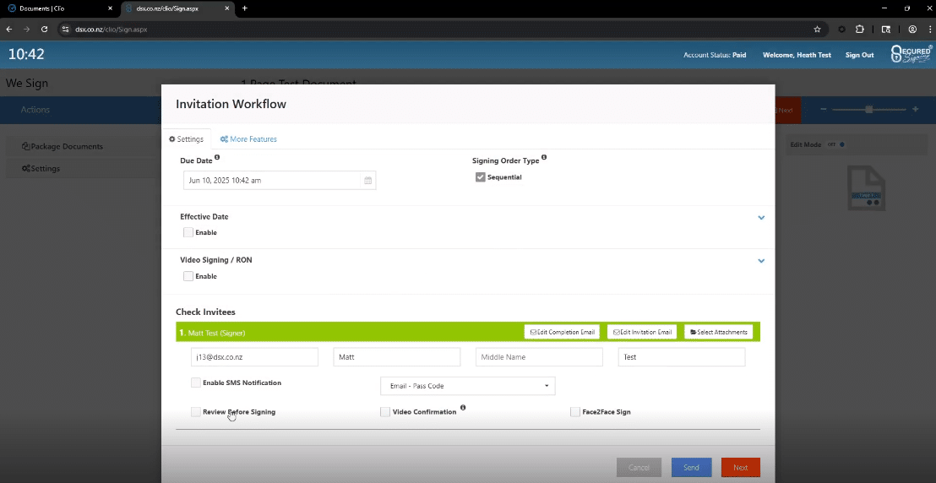Bookmark this page with the star icon

click(x=817, y=29)
